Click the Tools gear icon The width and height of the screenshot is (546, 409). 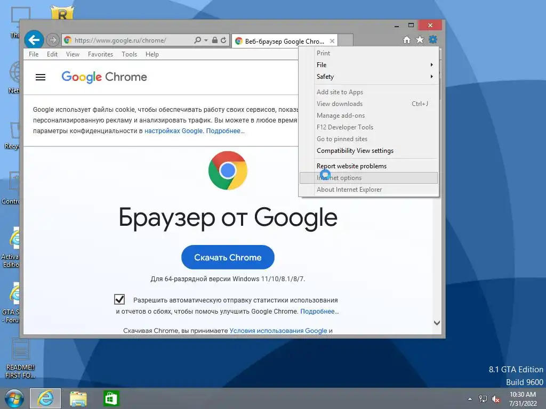point(433,39)
